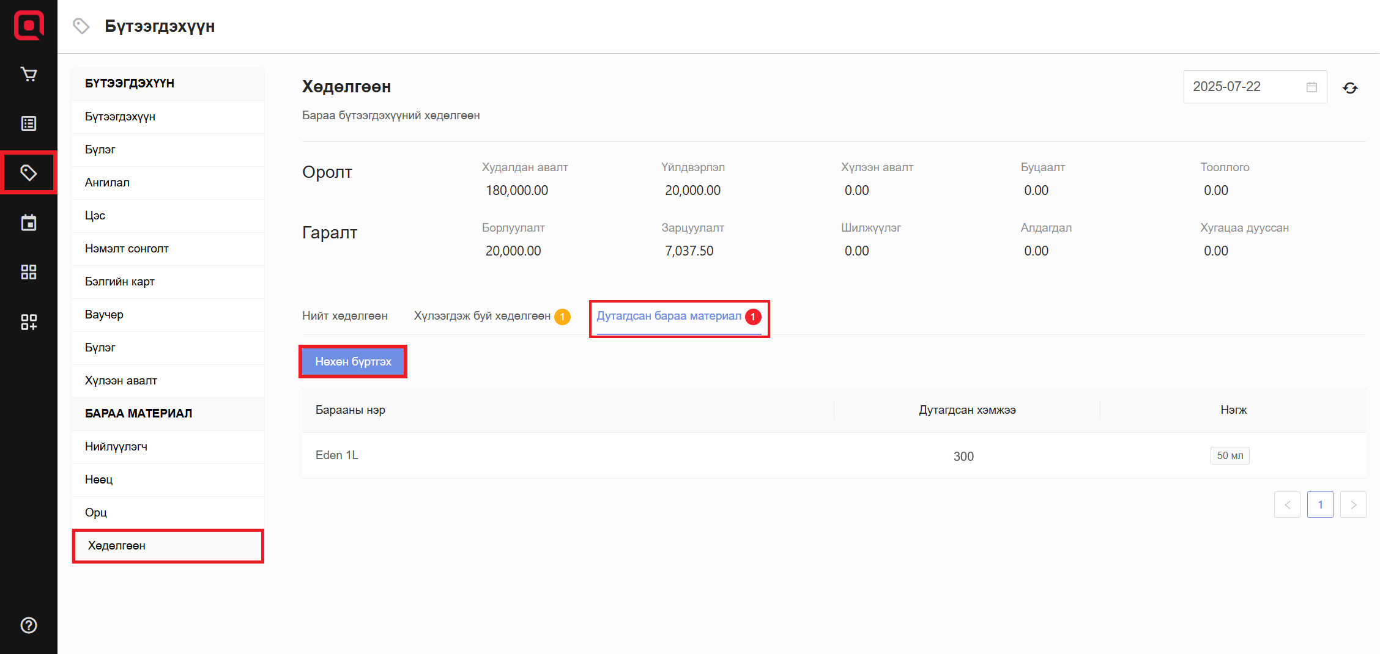Open the calendar sidebar icon
The height and width of the screenshot is (654, 1380).
tap(29, 222)
